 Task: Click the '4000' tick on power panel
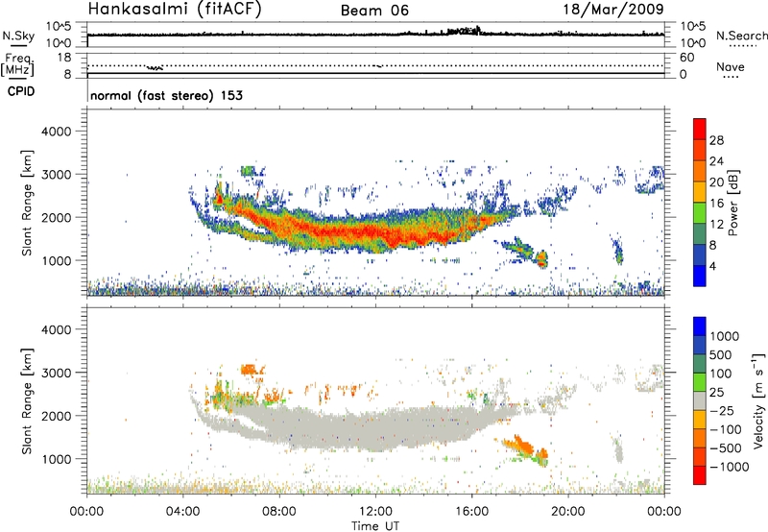pyautogui.click(x=56, y=132)
